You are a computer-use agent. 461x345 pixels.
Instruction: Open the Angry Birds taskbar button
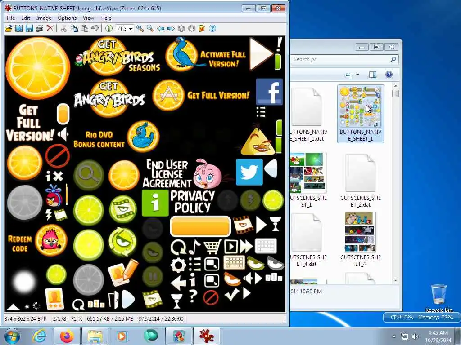click(179, 336)
